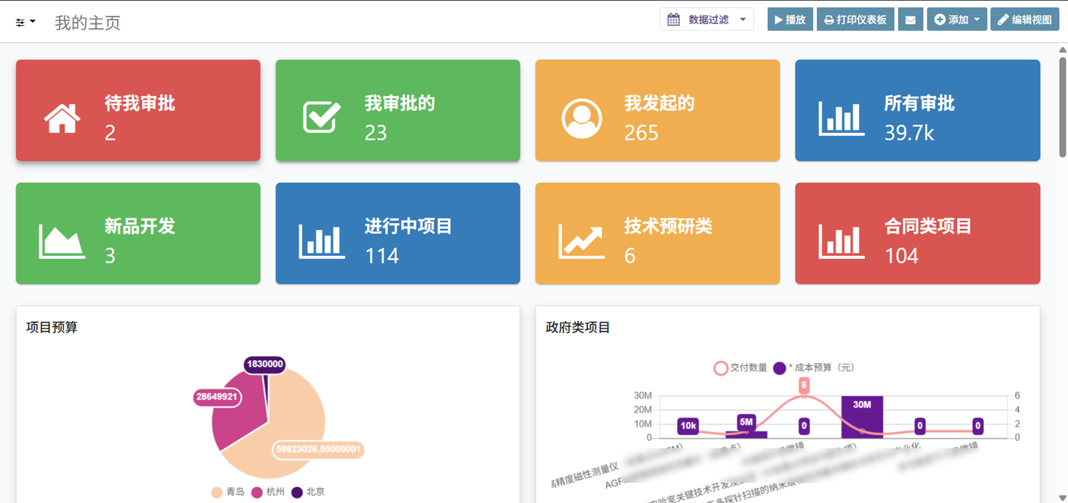
Task: Click the 播放 play button
Action: pos(790,20)
